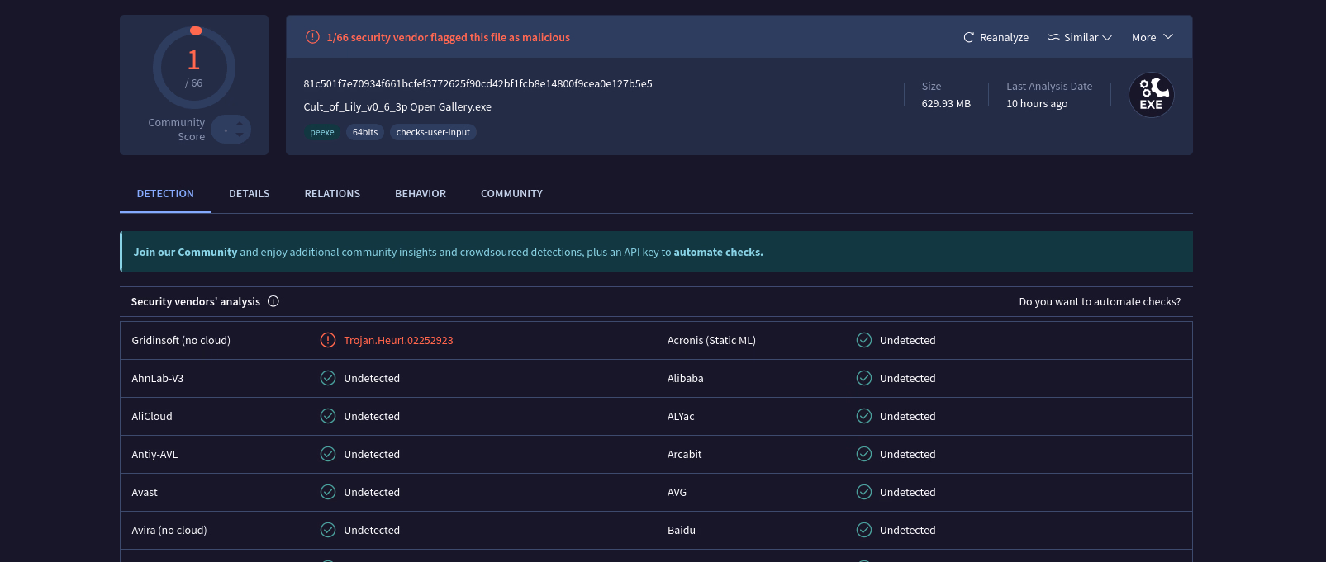Go to the Relations tab

point(332,194)
